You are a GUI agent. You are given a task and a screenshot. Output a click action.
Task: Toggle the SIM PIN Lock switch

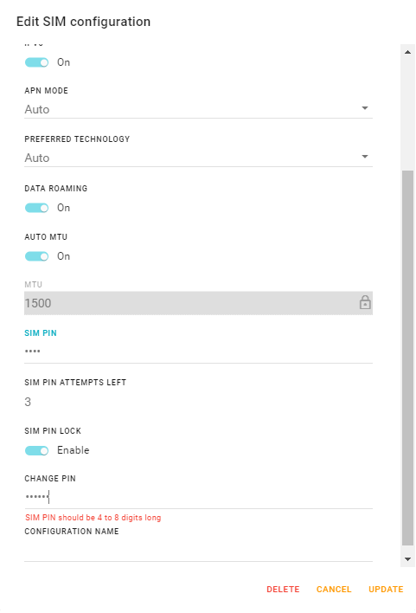(36, 450)
